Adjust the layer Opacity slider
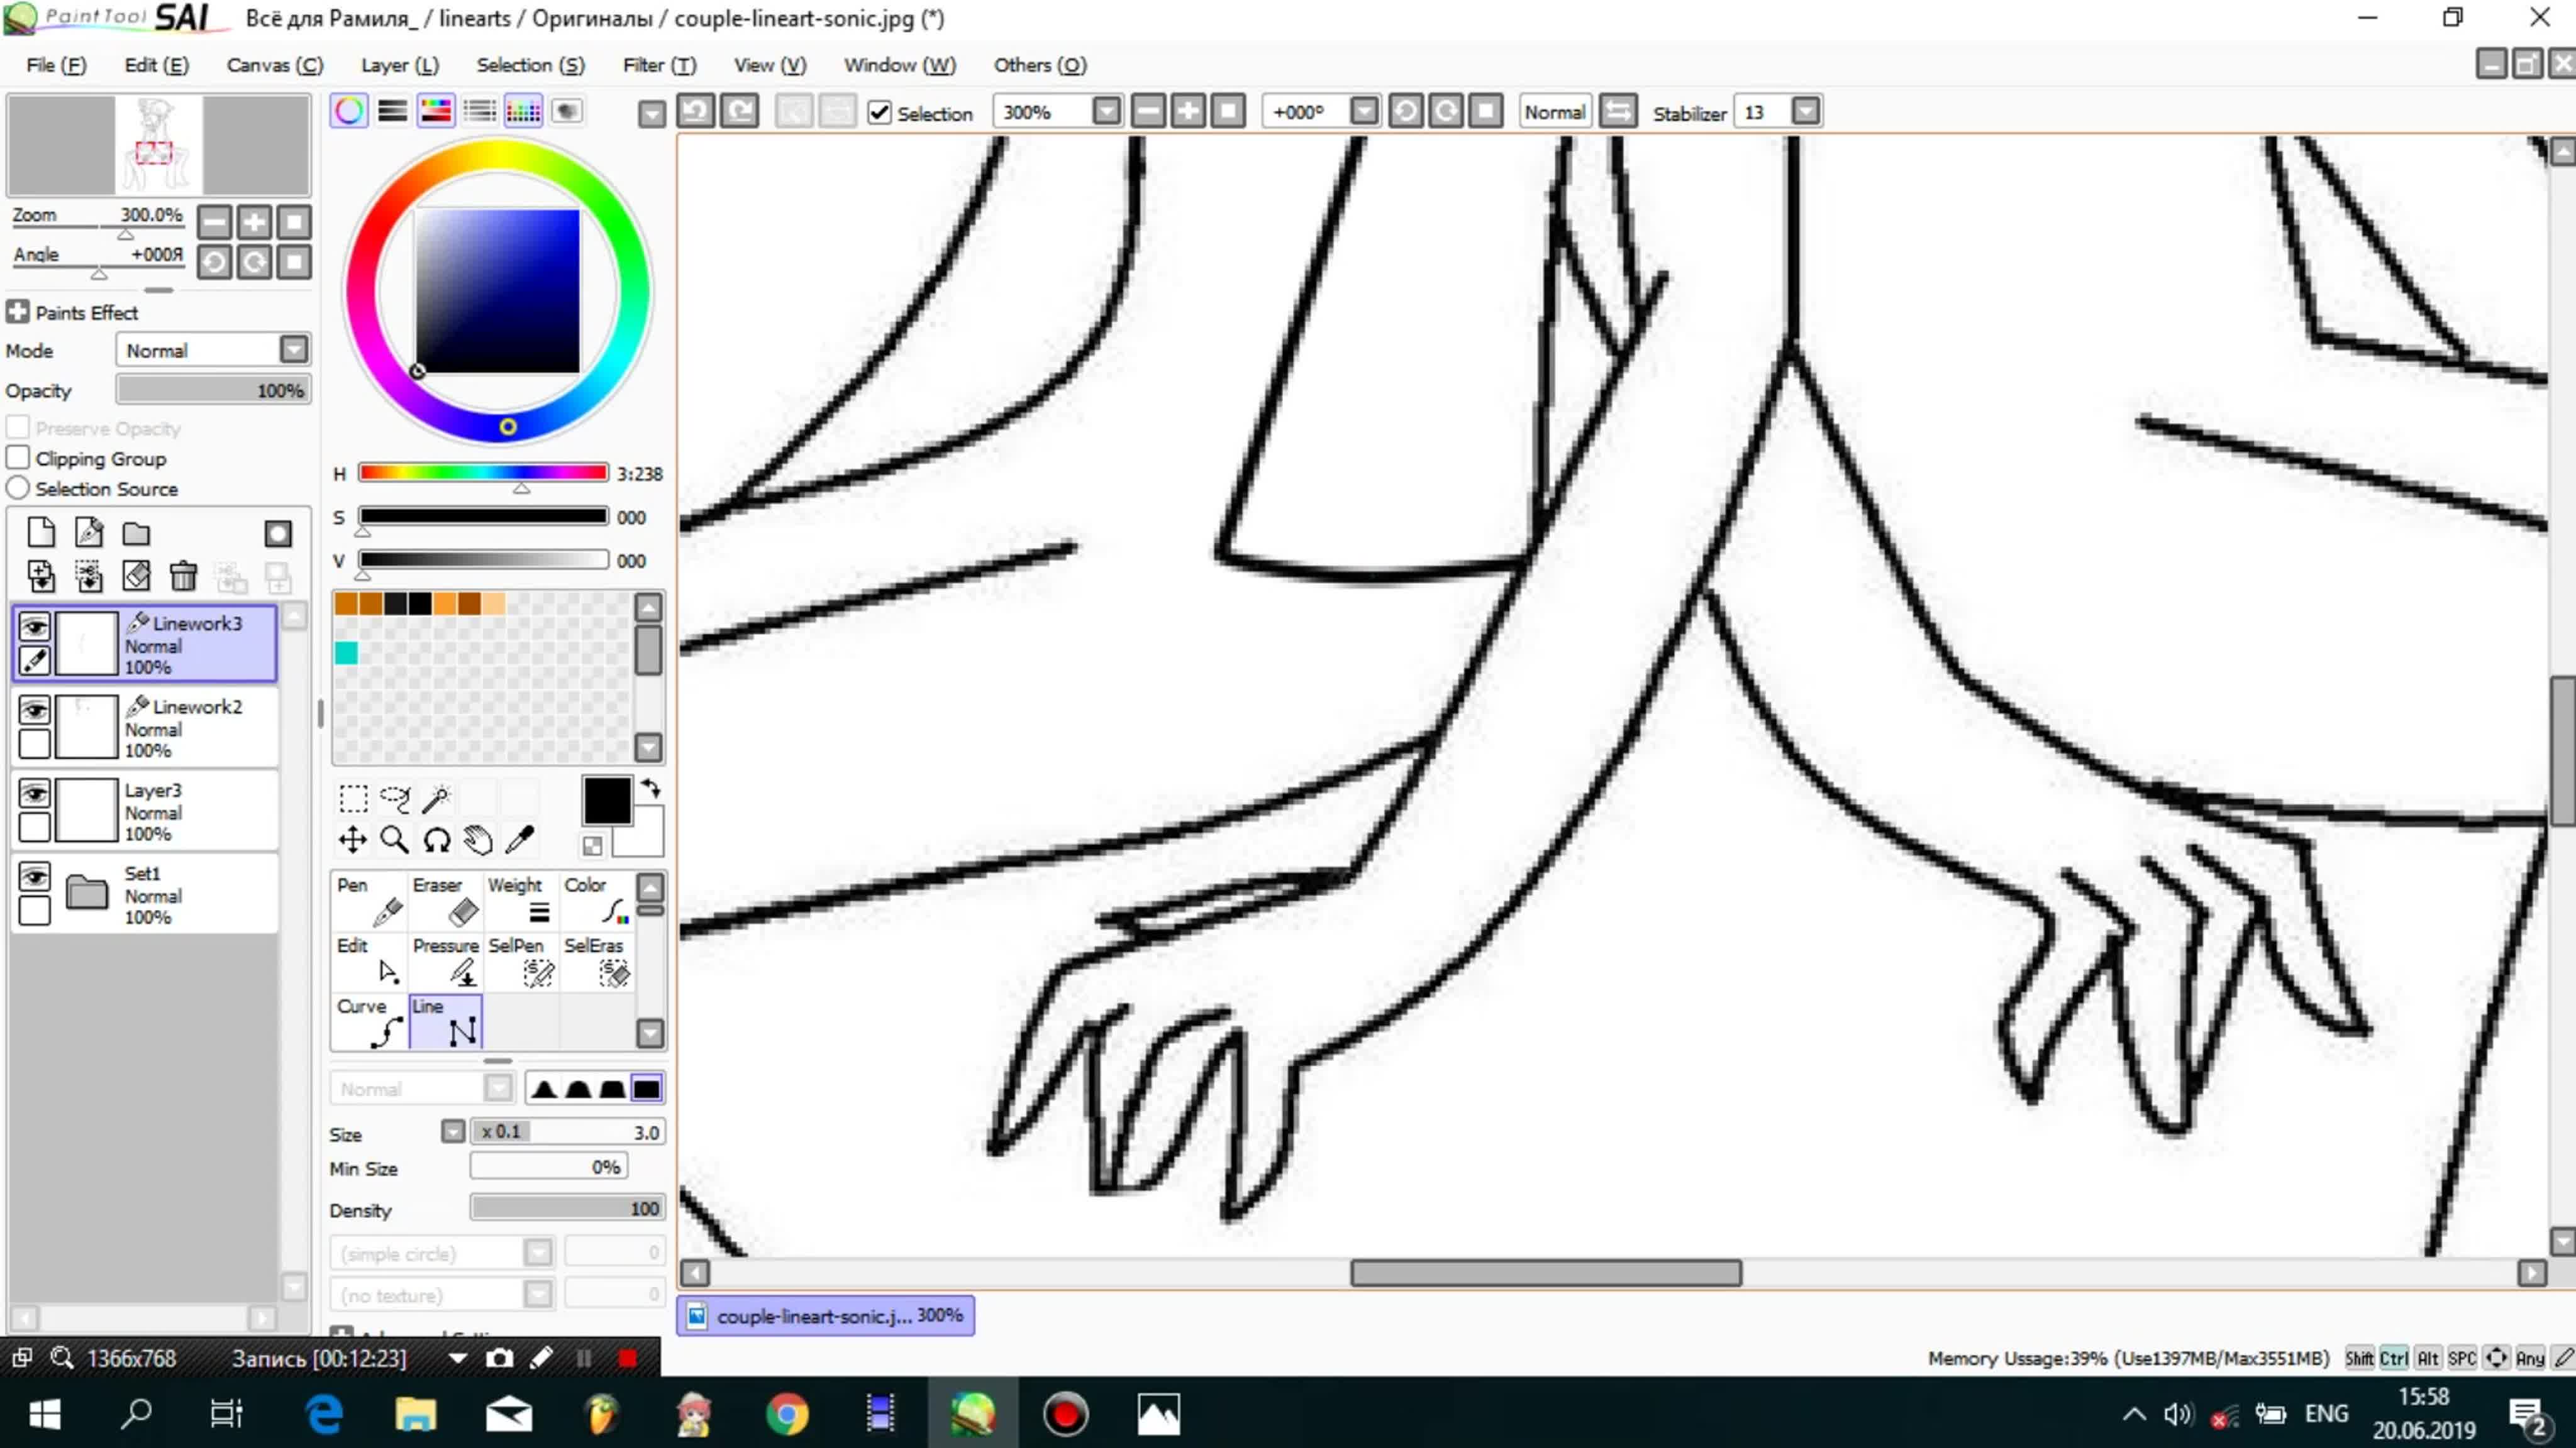Image resolution: width=2576 pixels, height=1448 pixels. coord(213,390)
